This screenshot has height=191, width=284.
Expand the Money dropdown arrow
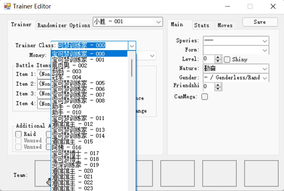[152, 56]
